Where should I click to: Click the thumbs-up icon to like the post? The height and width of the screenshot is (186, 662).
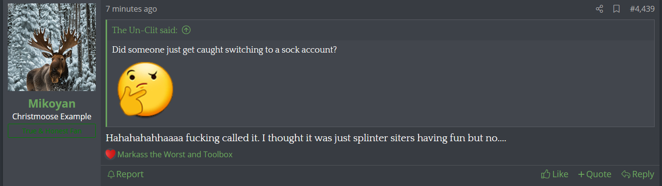coord(546,174)
